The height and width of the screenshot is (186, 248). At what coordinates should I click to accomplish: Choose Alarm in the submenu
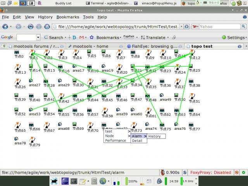[139, 136]
